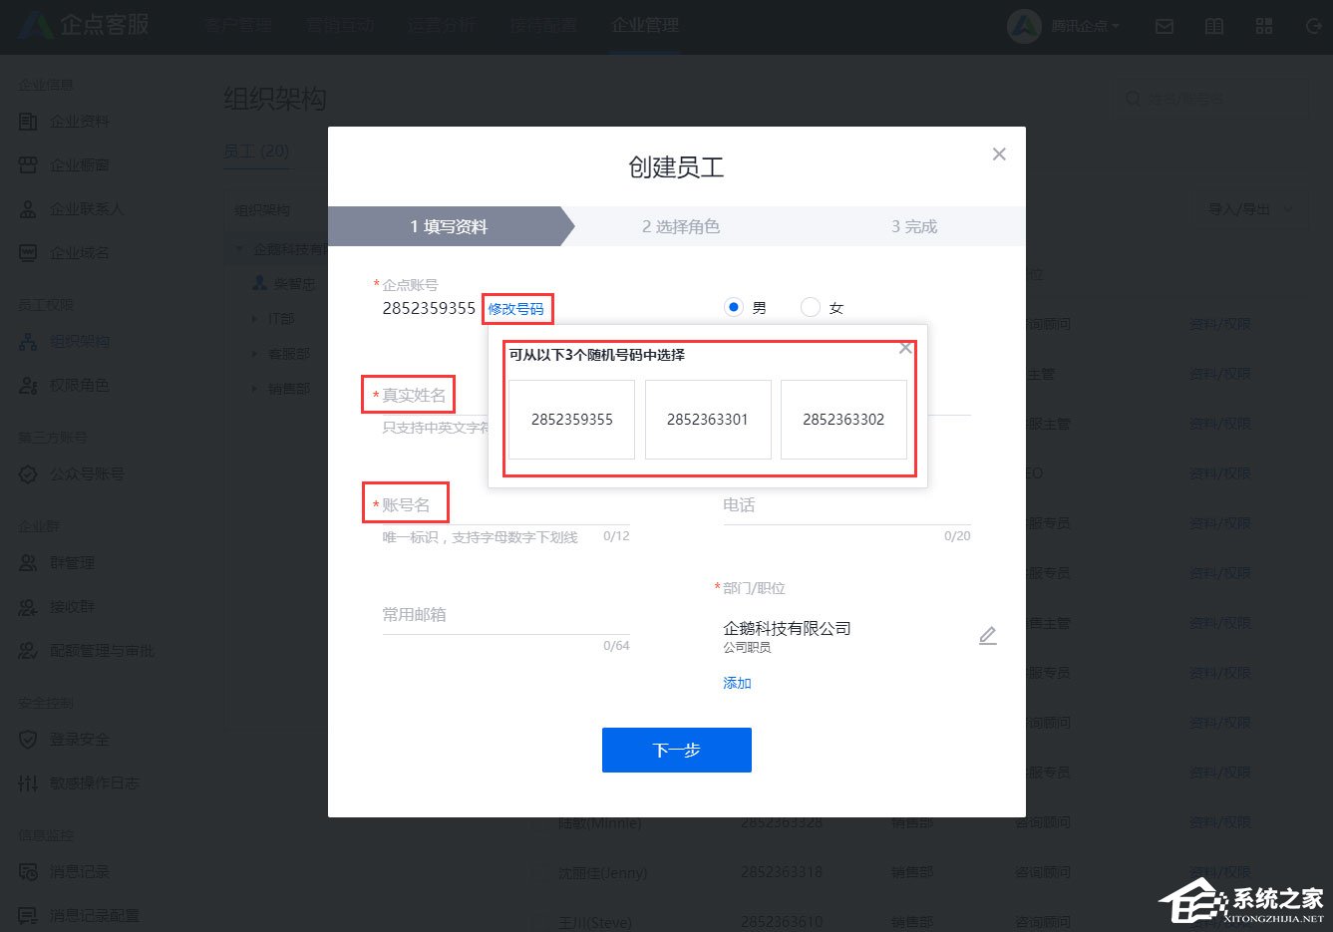This screenshot has width=1333, height=932.
Task: Open 登录安全 under 安全控制
Action: [x=80, y=739]
